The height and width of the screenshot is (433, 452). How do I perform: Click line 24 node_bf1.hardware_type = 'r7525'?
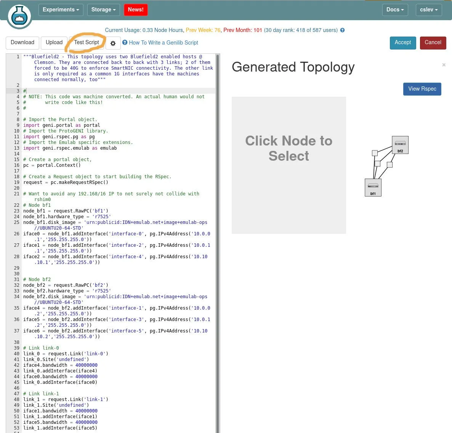click(67, 217)
